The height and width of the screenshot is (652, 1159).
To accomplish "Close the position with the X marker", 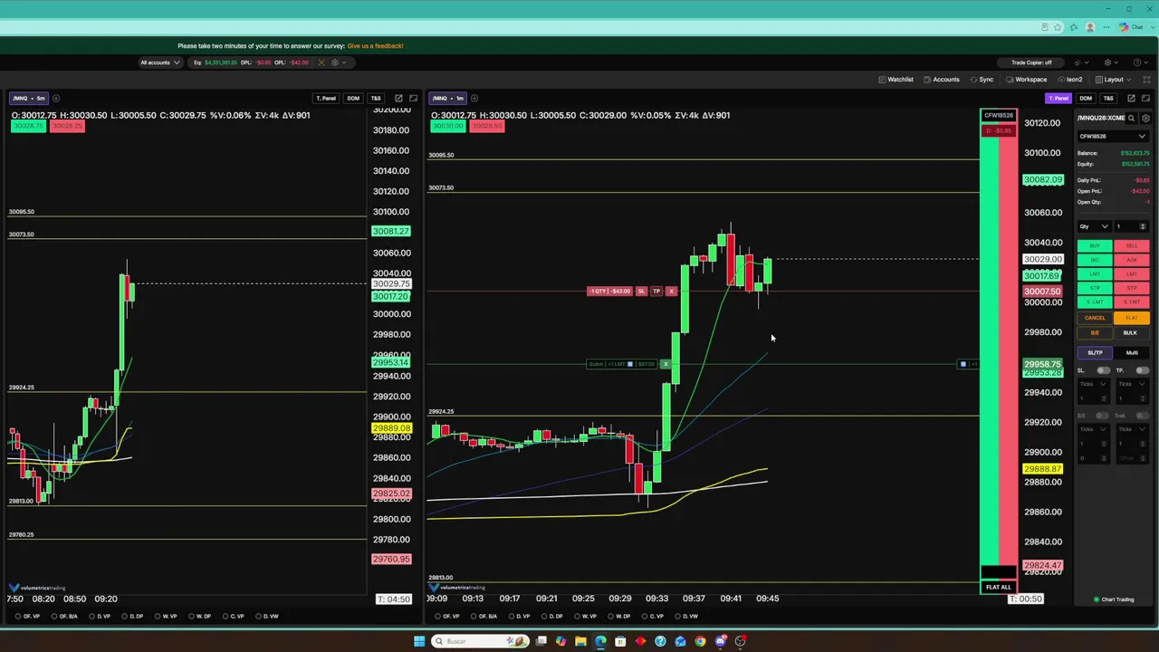I will pos(671,291).
